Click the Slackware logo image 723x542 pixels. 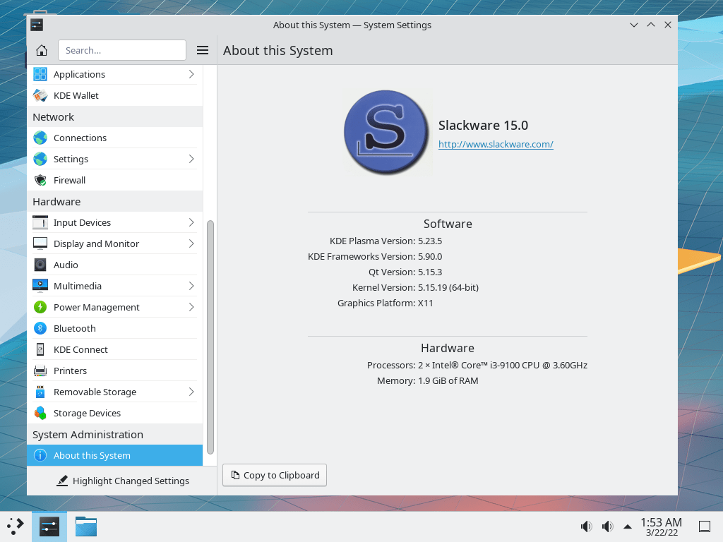pos(386,132)
